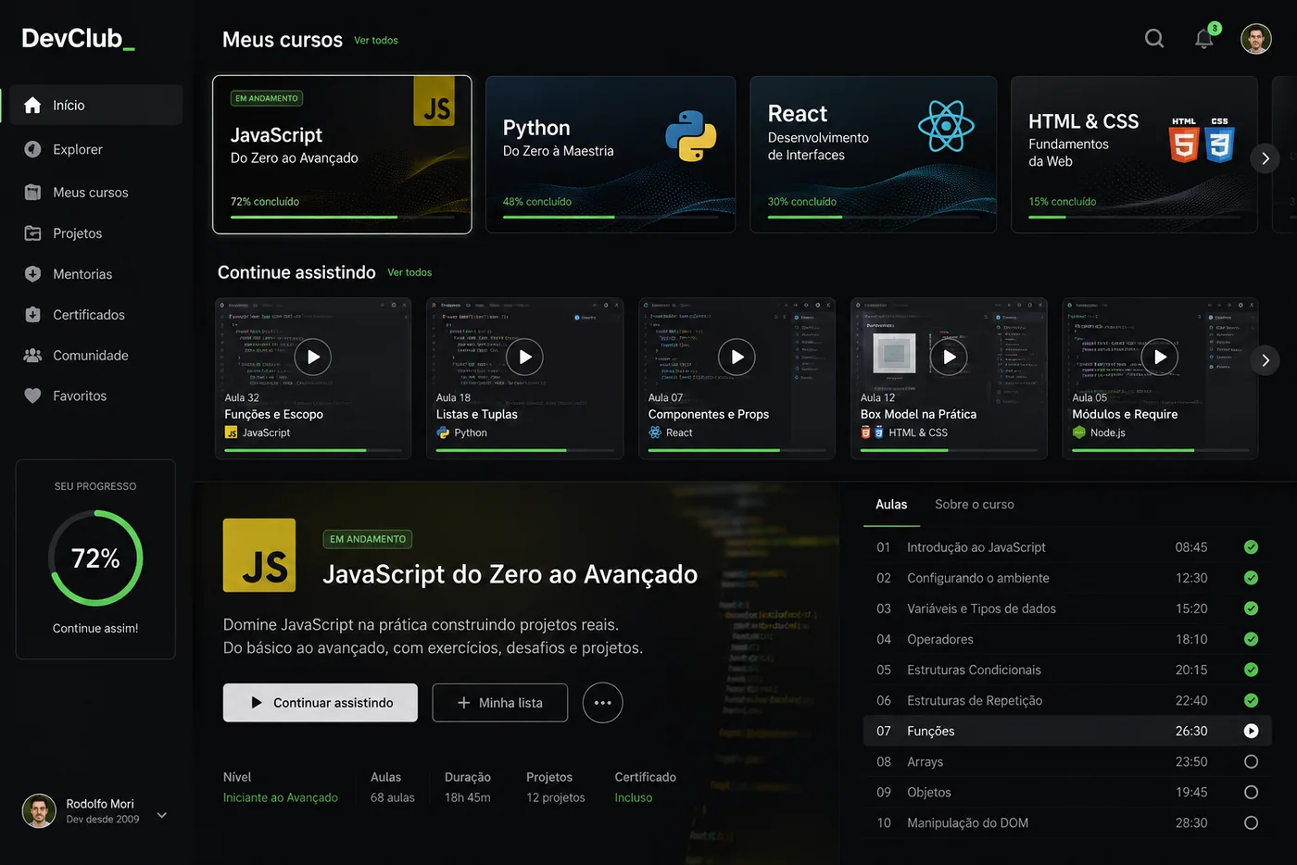The width and height of the screenshot is (1297, 865).
Task: Click the Projetos folder icon
Action: coord(32,233)
